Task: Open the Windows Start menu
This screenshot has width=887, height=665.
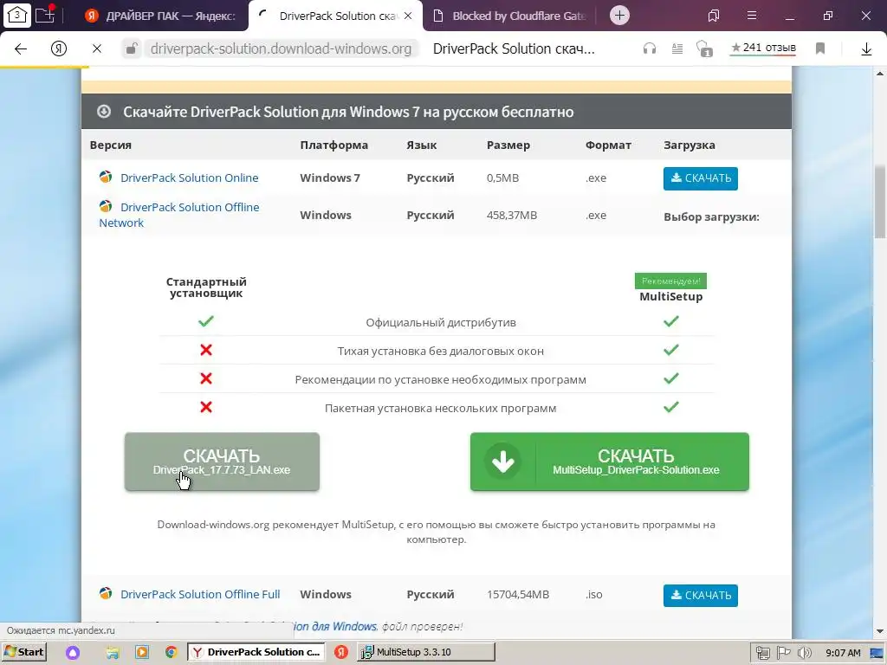Action: 23,652
